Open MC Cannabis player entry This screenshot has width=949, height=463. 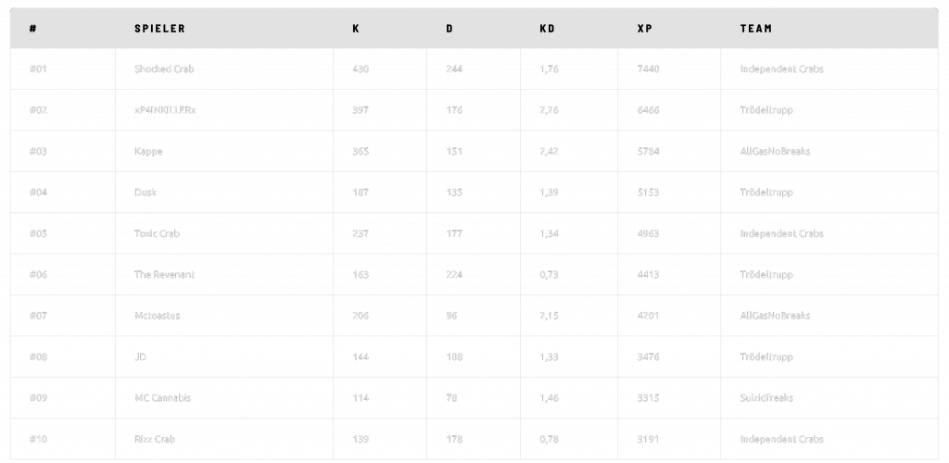162,398
